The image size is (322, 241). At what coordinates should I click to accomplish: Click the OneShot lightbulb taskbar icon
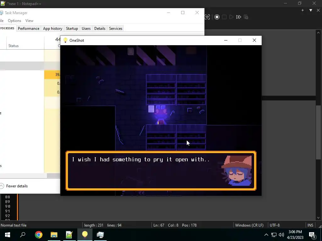[85, 235]
